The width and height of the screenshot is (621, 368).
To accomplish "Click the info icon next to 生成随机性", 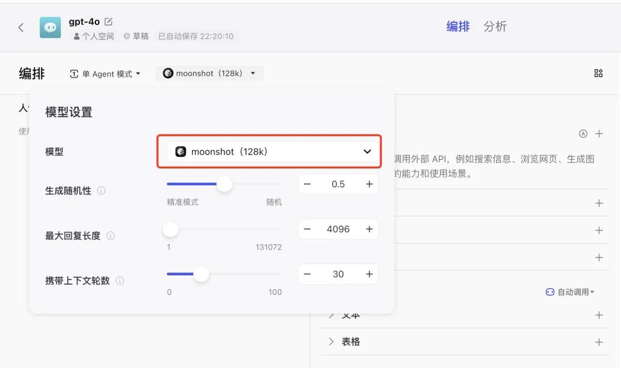I will [x=101, y=191].
